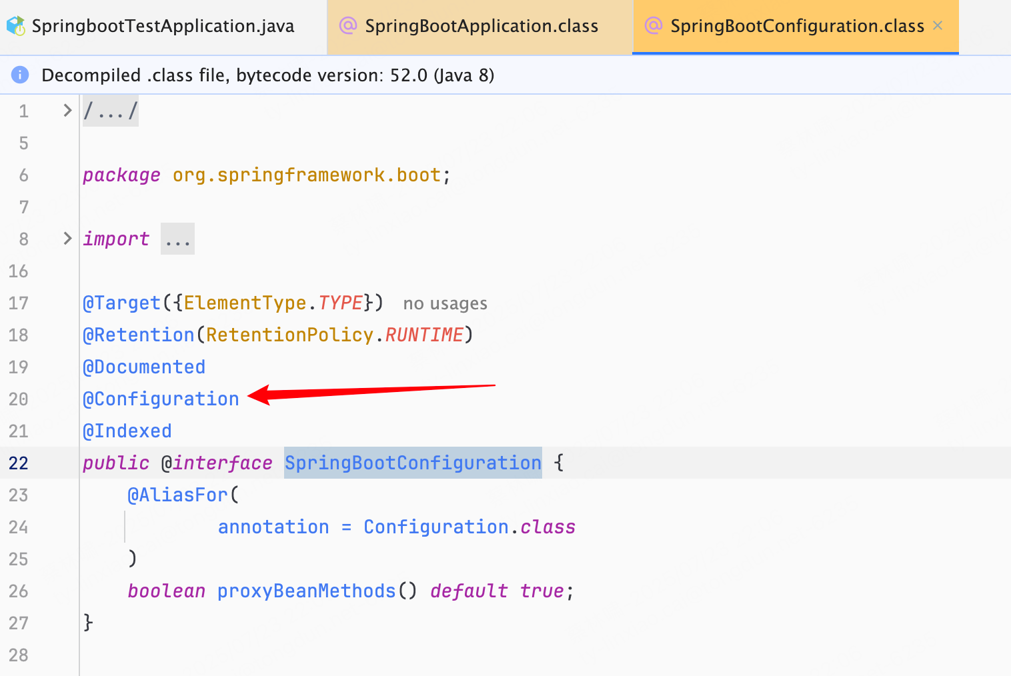Click ElementType in the Target annotation

(x=245, y=303)
